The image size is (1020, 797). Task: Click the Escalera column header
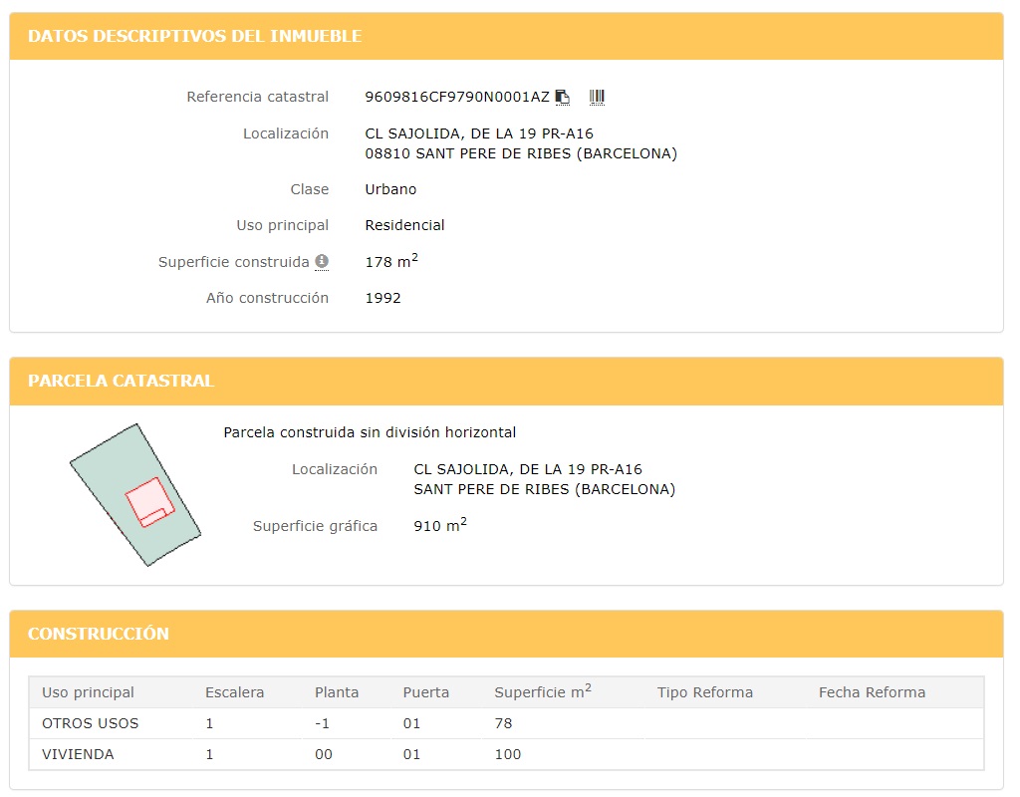tap(235, 692)
